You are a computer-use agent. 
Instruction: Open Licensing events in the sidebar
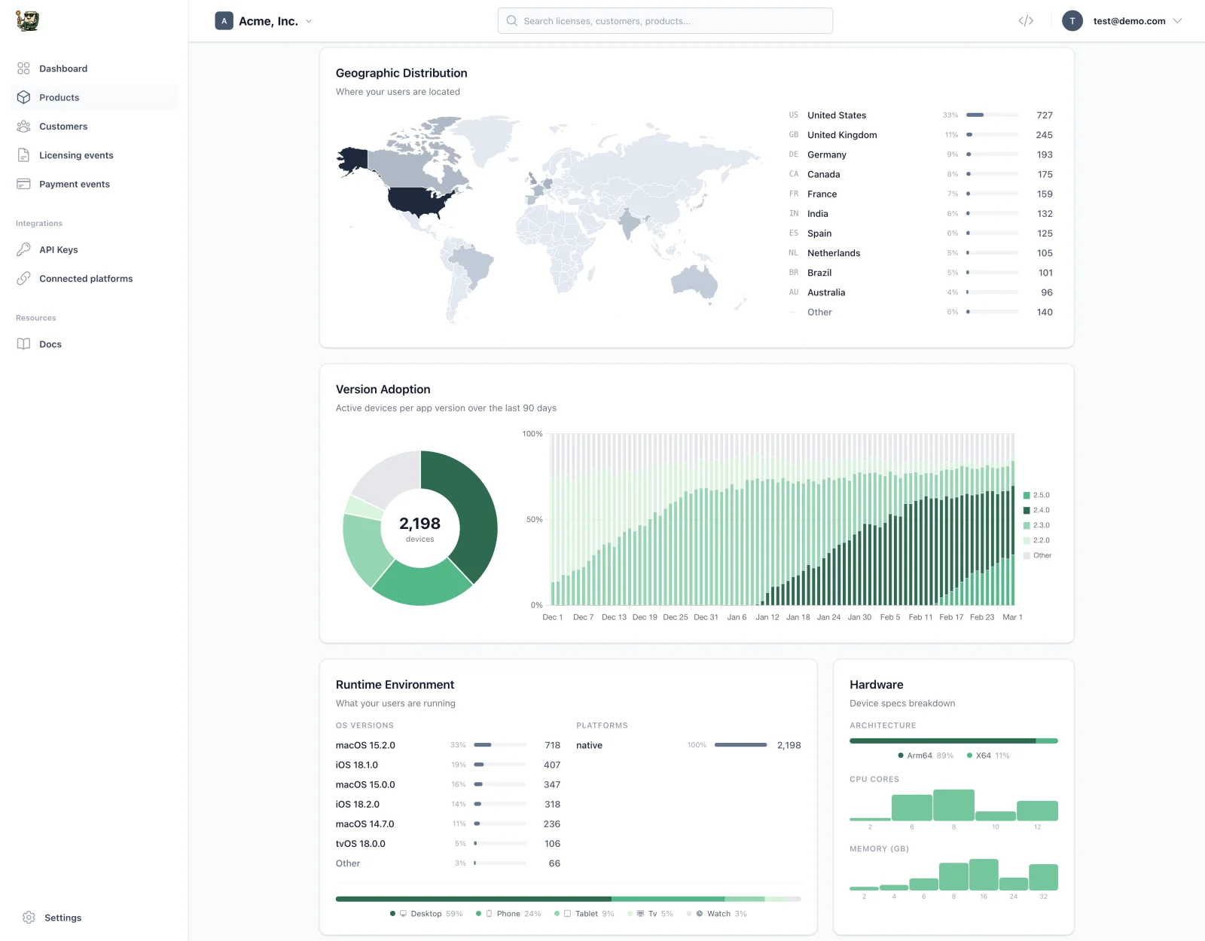[x=76, y=155]
